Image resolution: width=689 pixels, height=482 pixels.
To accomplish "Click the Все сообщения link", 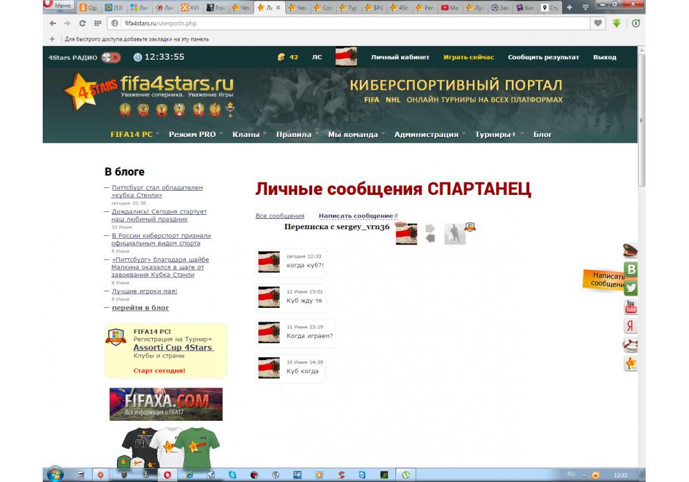I will (x=280, y=216).
